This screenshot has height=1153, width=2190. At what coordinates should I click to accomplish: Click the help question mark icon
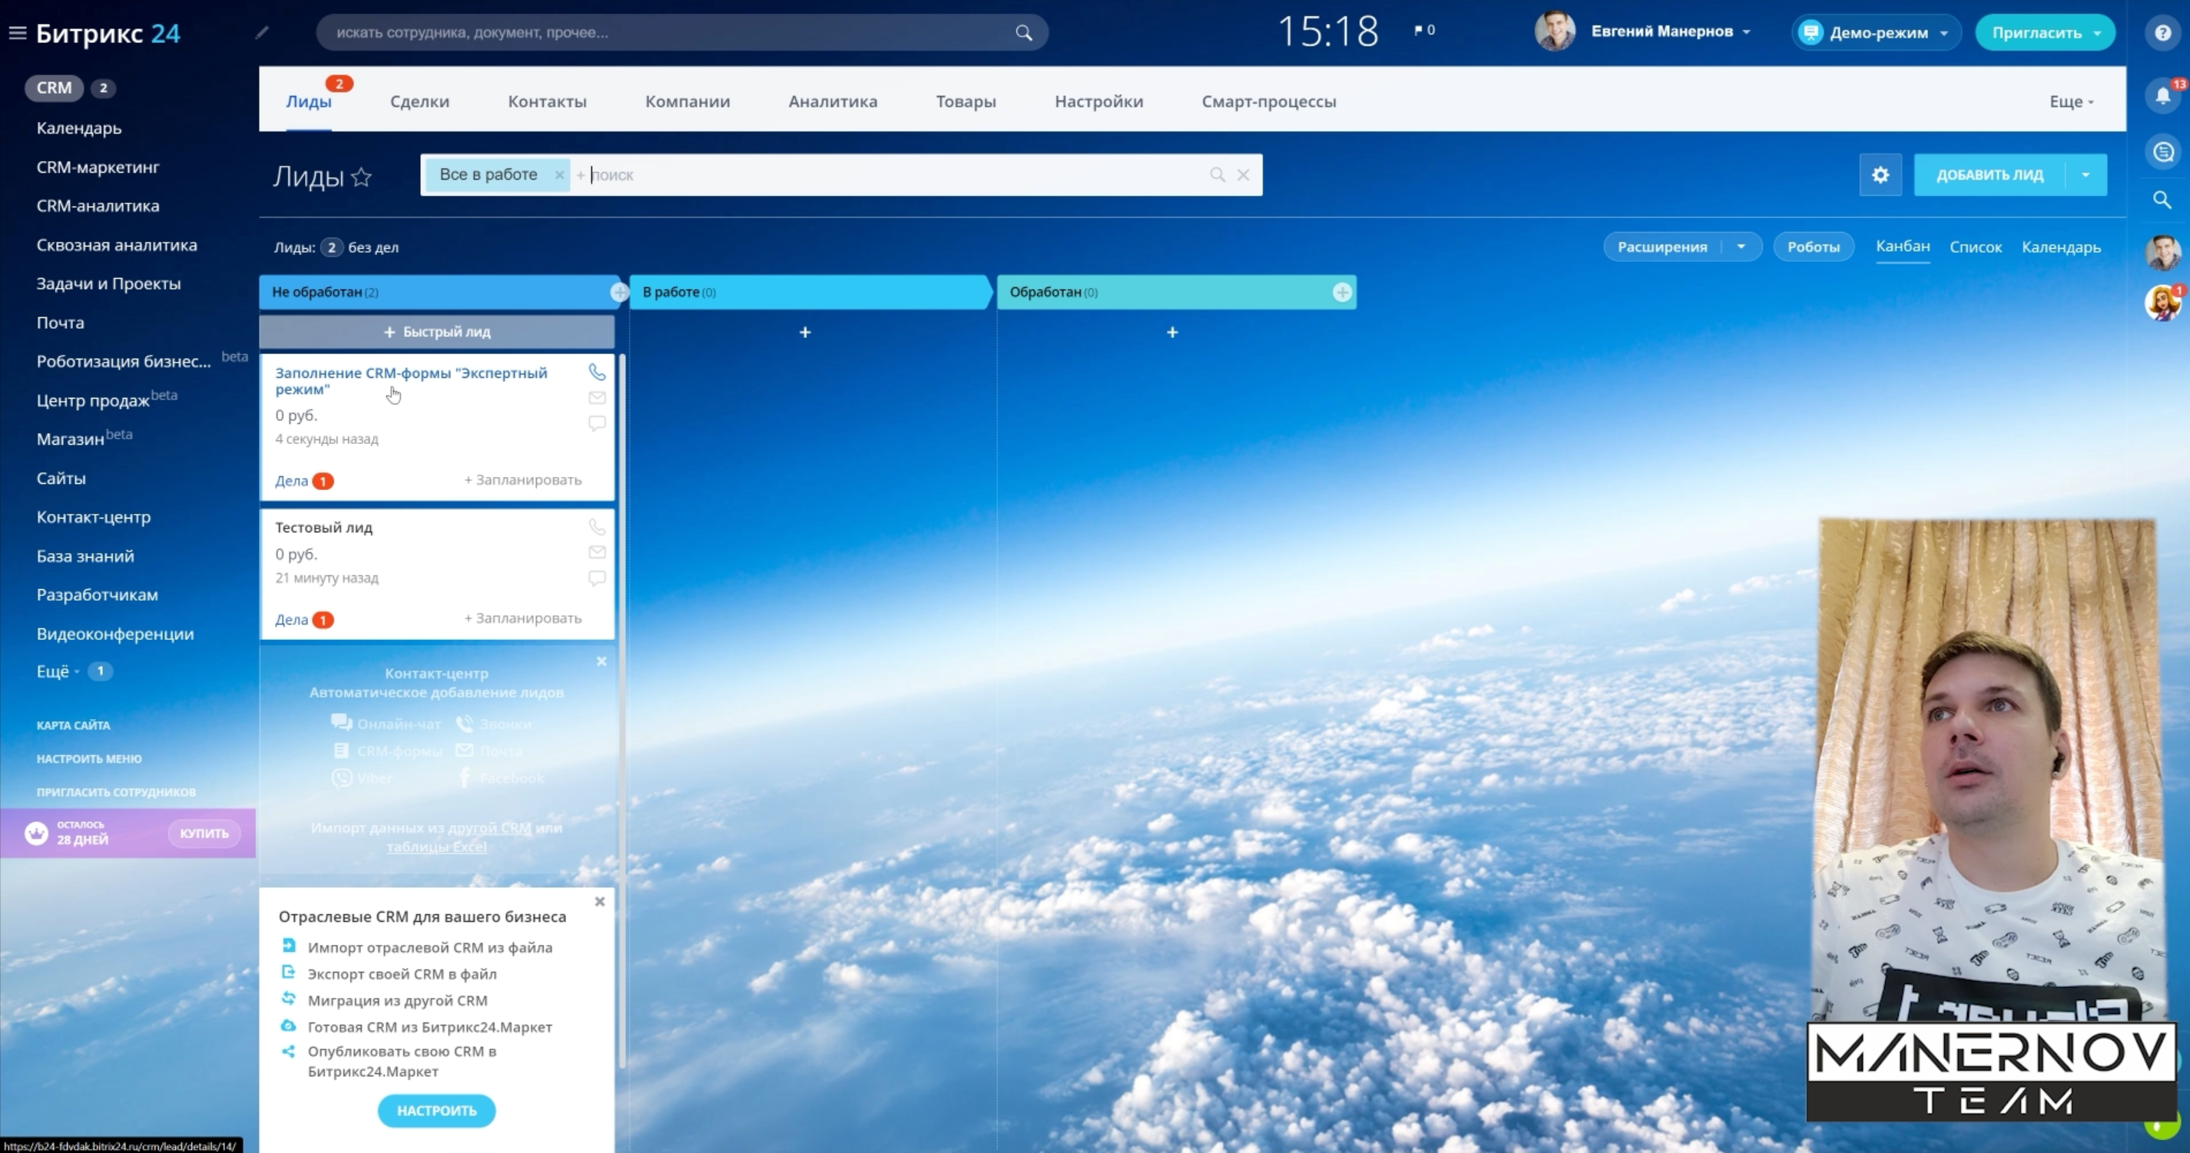[2162, 33]
